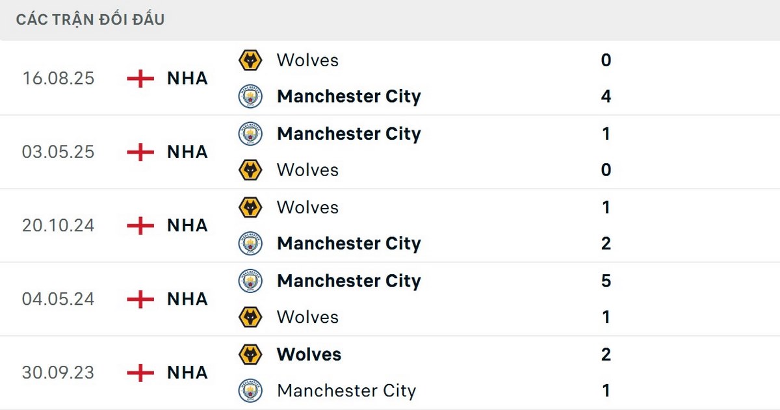Click the NHA label in the 04.05.24 row
Screen dimensions: 780x410
point(187,299)
